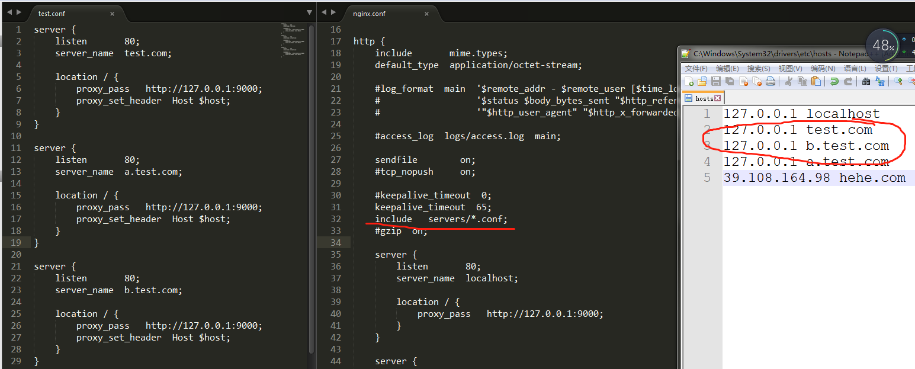Click next tab arrow in right pane
The width and height of the screenshot is (915, 369).
coord(334,12)
